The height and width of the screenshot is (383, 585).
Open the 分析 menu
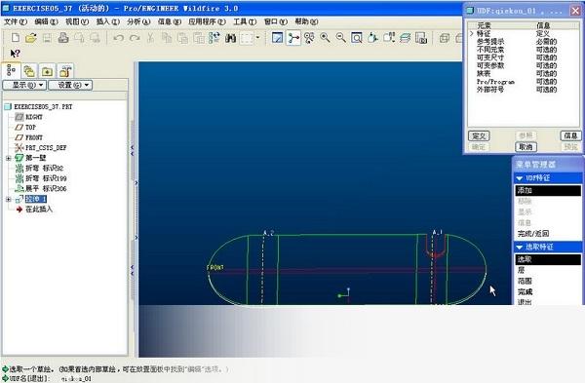click(x=138, y=21)
